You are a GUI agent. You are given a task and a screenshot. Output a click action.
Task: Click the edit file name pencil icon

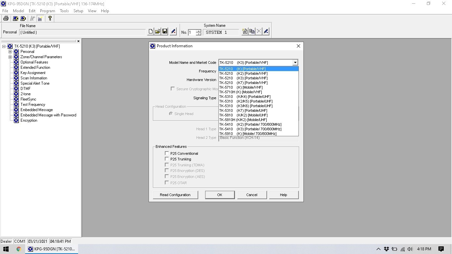point(173,31)
